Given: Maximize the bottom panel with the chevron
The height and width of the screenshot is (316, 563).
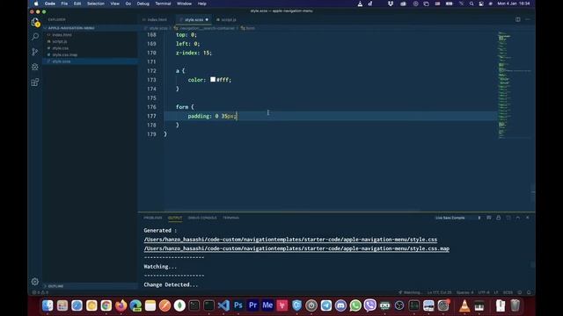Looking at the screenshot, I should 518,218.
